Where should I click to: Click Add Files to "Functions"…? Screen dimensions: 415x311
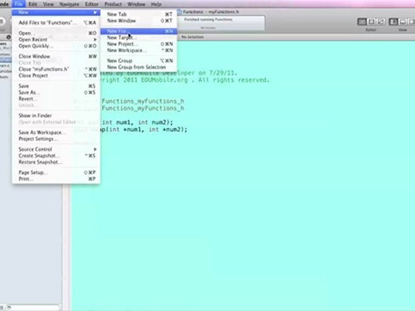(56, 23)
